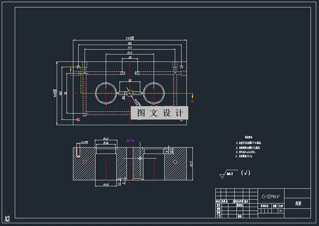
Task: Click the 91.2 hole spacing dimension
Action: click(x=130, y=53)
